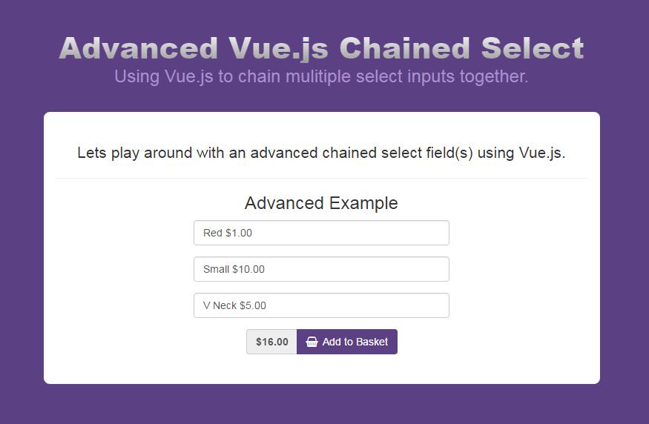649x424 pixels.
Task: Click the word 'Basket' on the purple button
Action: coord(372,342)
